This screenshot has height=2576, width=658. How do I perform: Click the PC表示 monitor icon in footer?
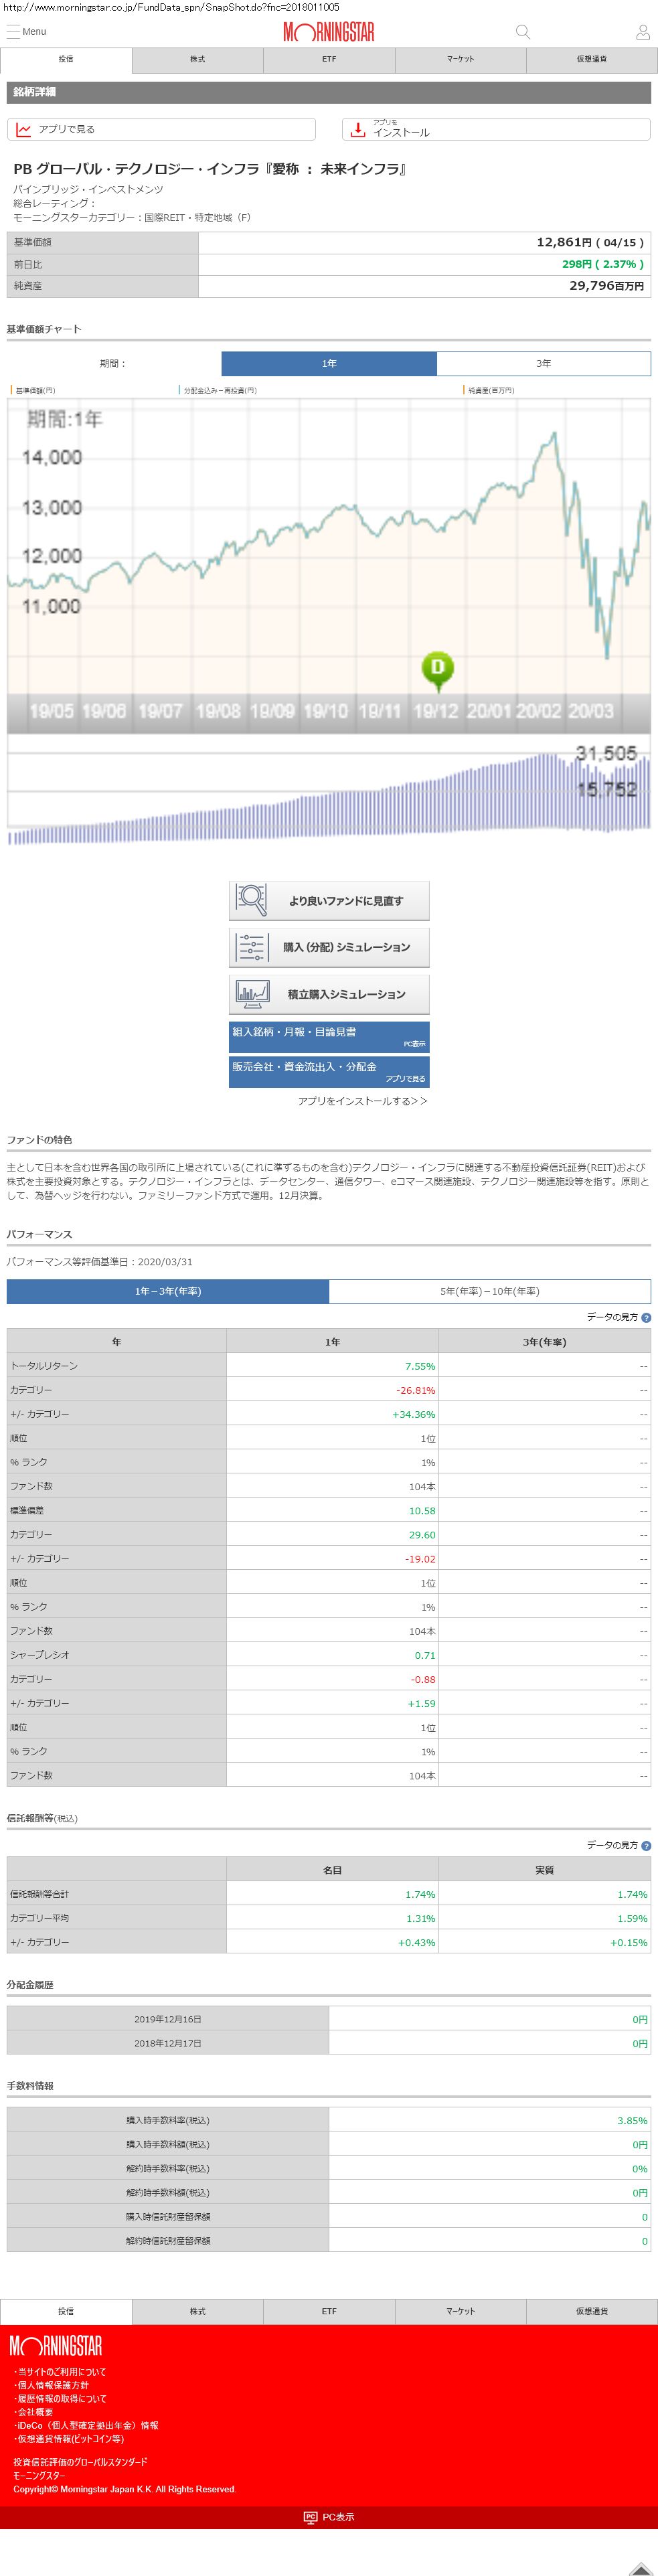pos(310,2517)
